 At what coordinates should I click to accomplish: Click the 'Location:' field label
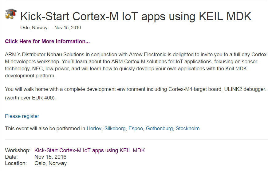[x=16, y=163]
